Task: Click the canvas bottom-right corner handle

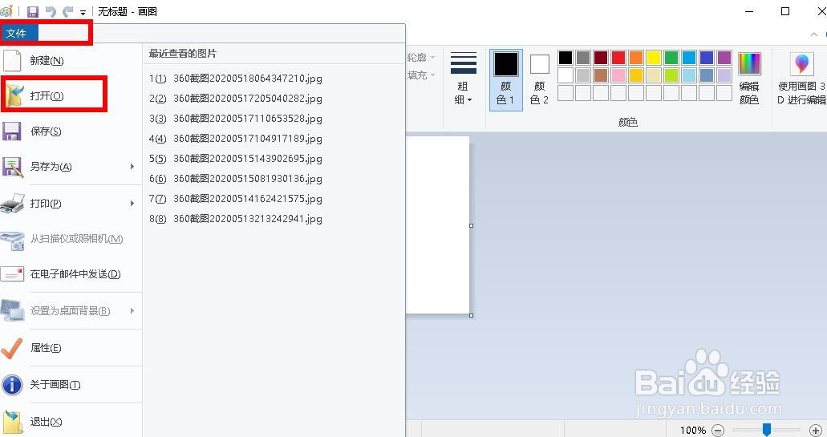Action: 471,315
